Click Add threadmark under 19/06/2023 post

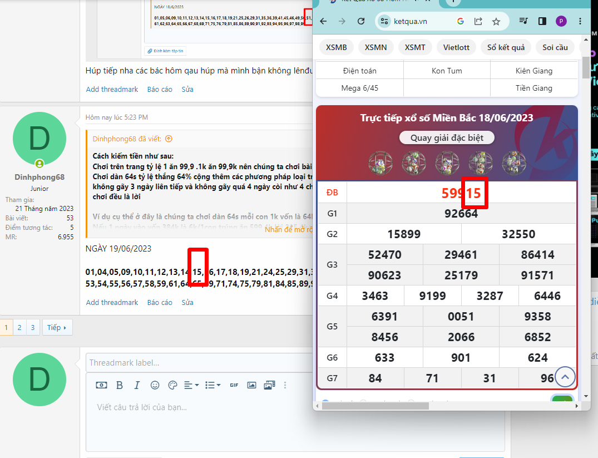click(112, 302)
